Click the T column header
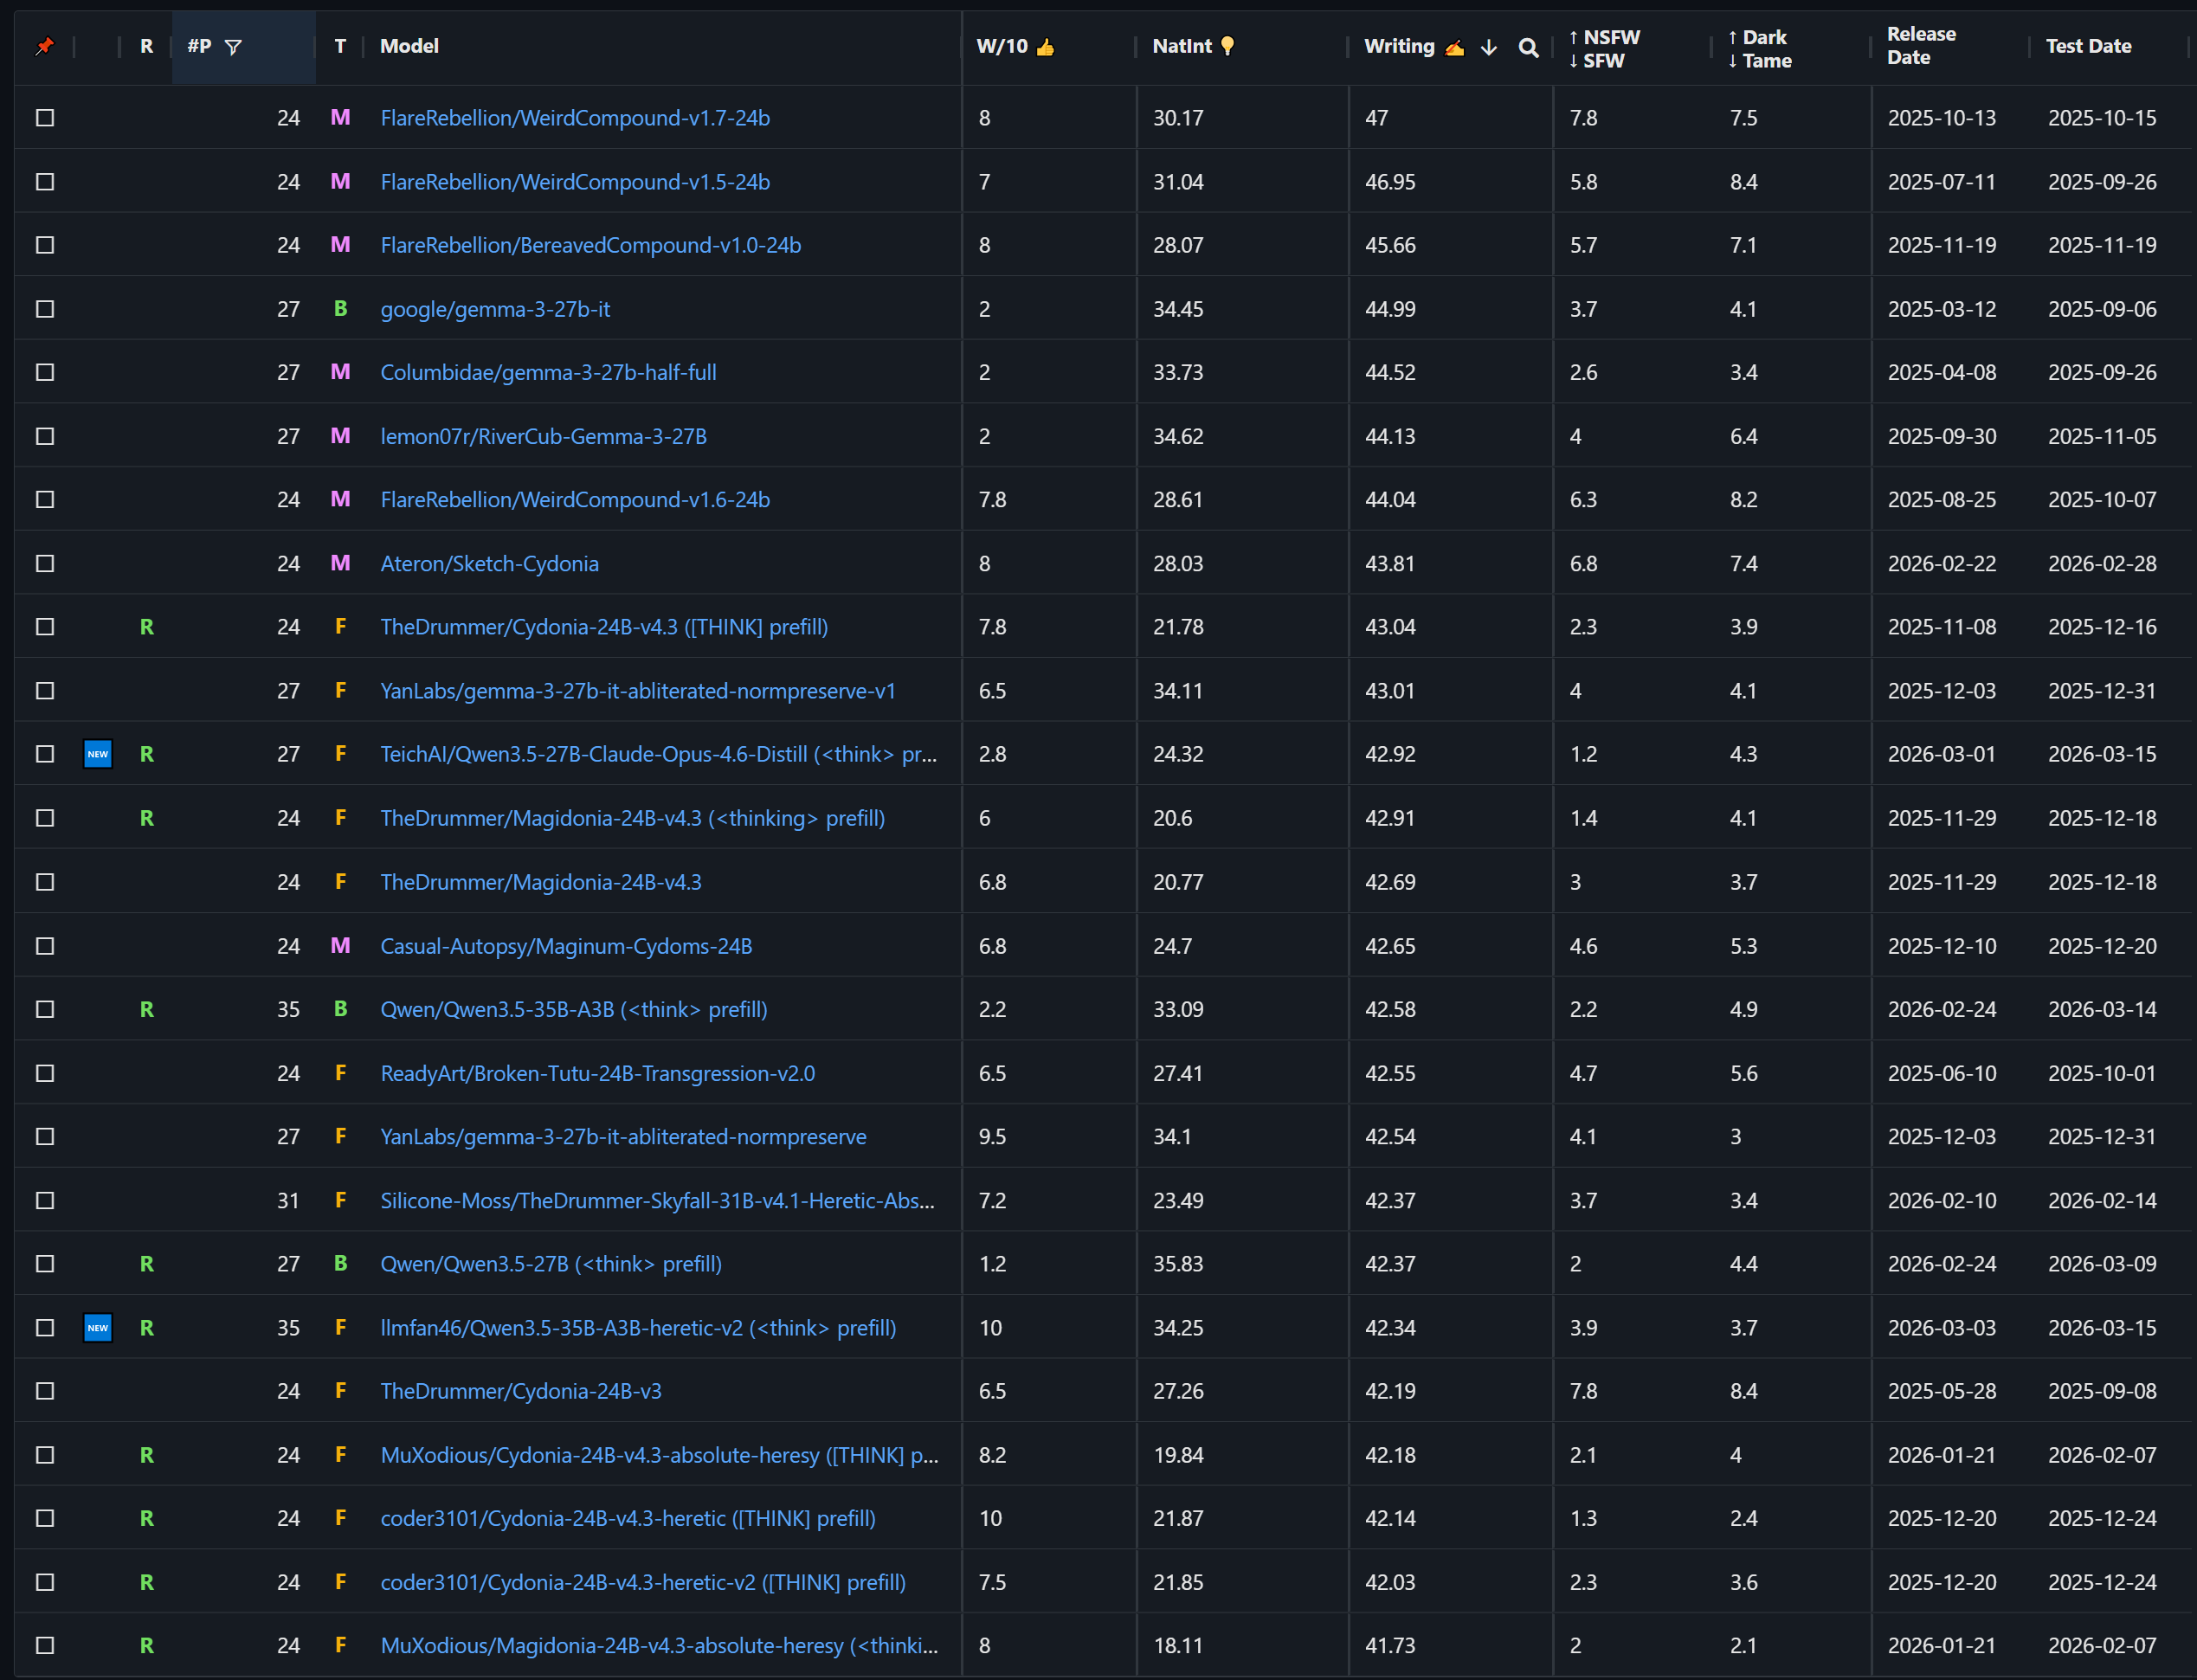The height and width of the screenshot is (1680, 2197). 340,46
